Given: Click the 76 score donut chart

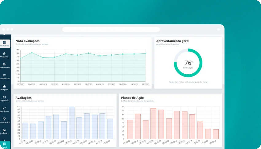Looking at the screenshot, I should click(188, 63).
